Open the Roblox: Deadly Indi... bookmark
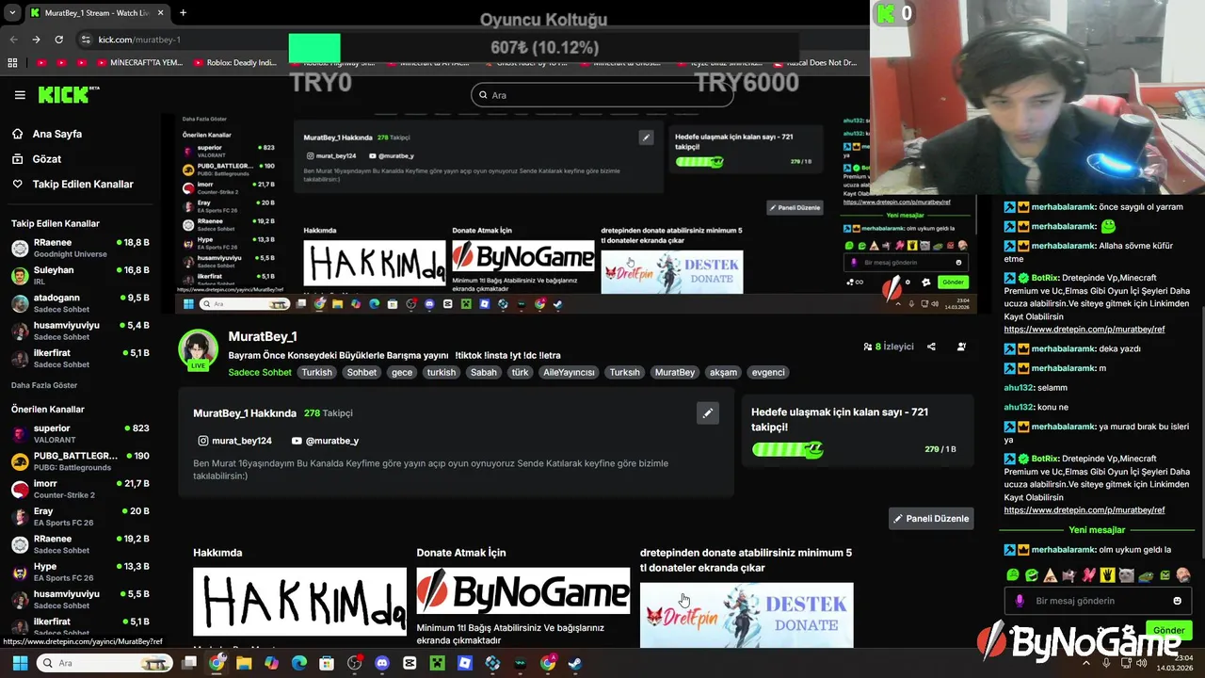Screen dimensions: 1205x678 coord(235,63)
